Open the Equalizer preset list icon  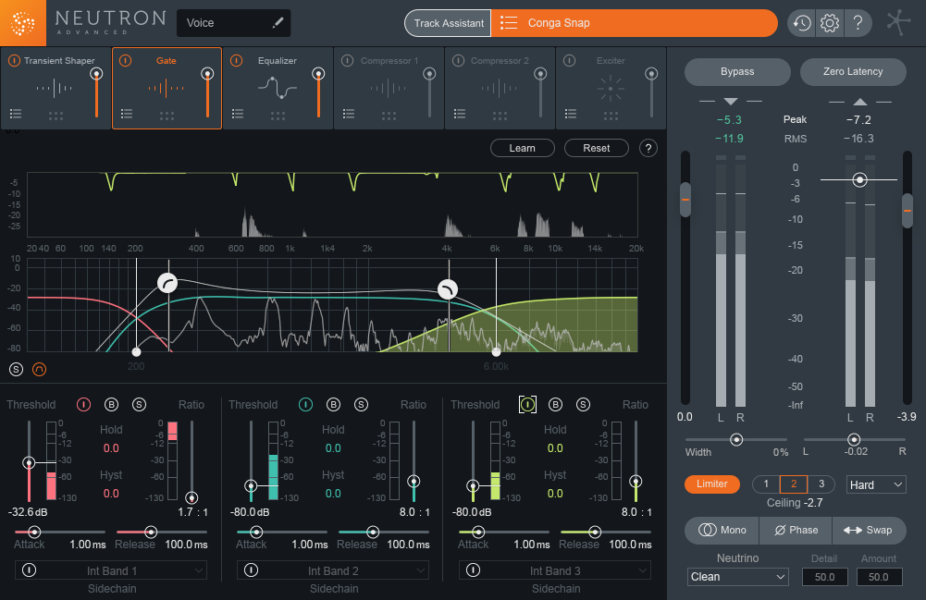(x=238, y=114)
